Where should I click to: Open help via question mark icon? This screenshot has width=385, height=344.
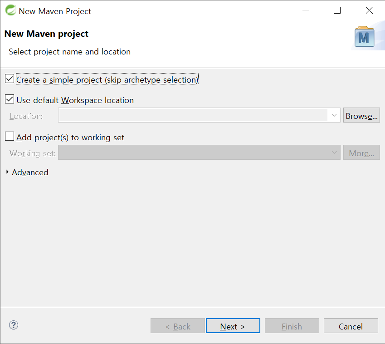click(14, 325)
